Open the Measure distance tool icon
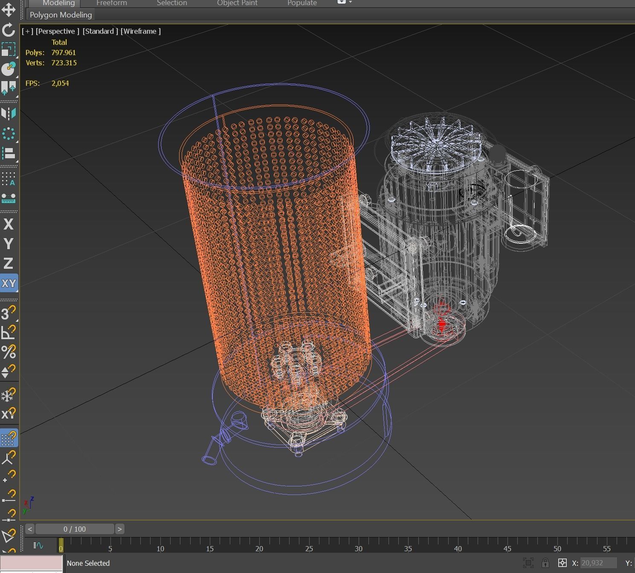Viewport: 635px width, 573px height. [9, 198]
